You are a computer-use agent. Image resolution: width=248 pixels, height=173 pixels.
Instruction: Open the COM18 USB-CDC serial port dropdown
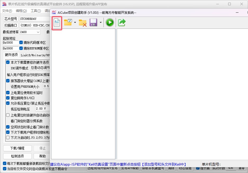34,25
